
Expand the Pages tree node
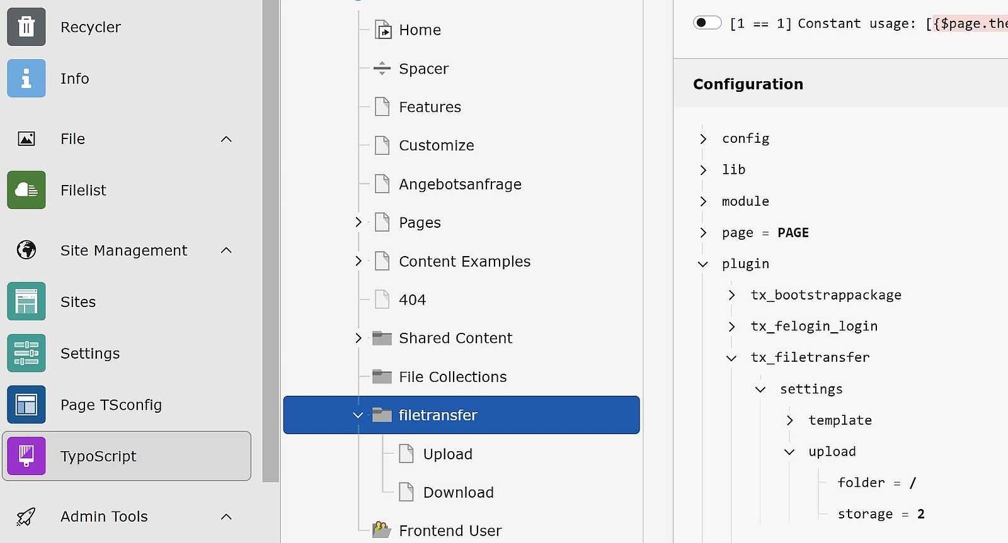(358, 223)
